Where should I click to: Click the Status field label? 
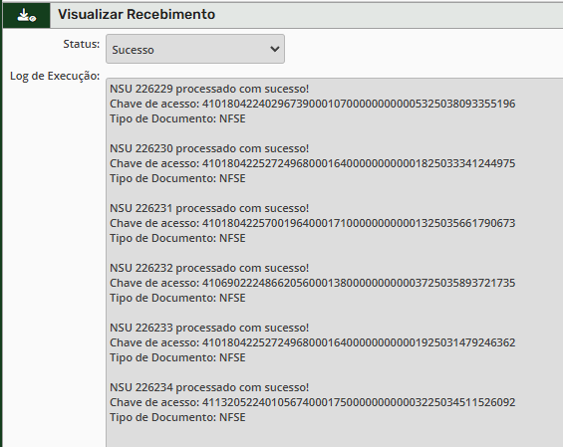(82, 44)
